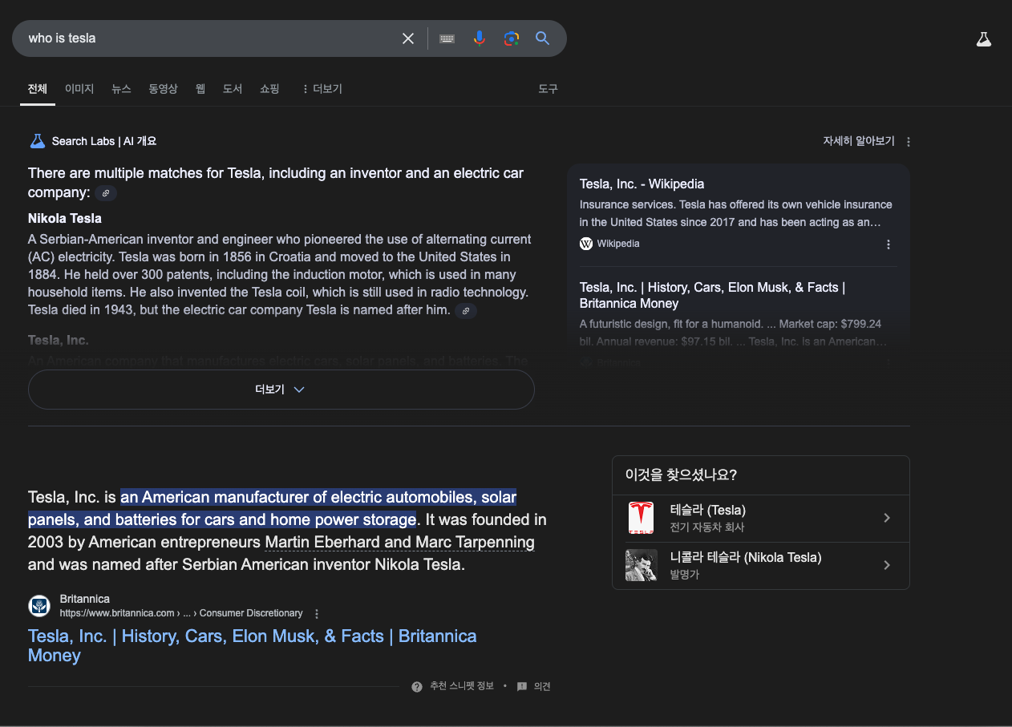
Task: Switch to the 이미지 tab
Action: point(79,89)
